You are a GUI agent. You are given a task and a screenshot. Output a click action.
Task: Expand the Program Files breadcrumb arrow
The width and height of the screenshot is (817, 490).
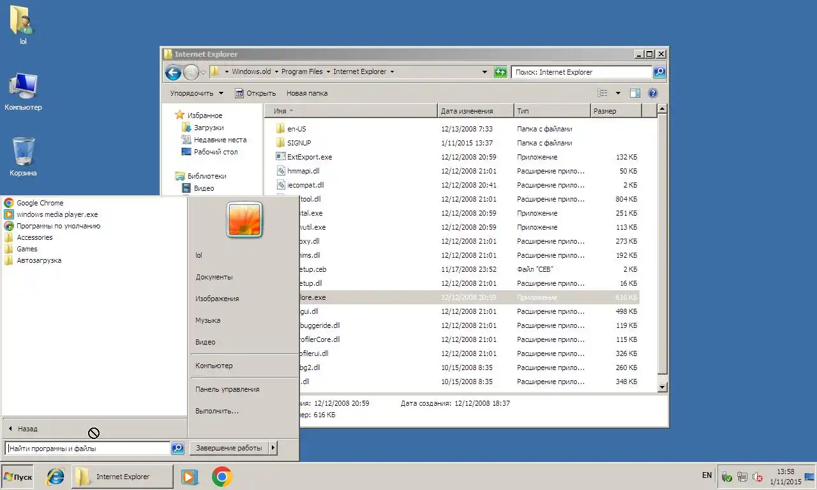(328, 72)
